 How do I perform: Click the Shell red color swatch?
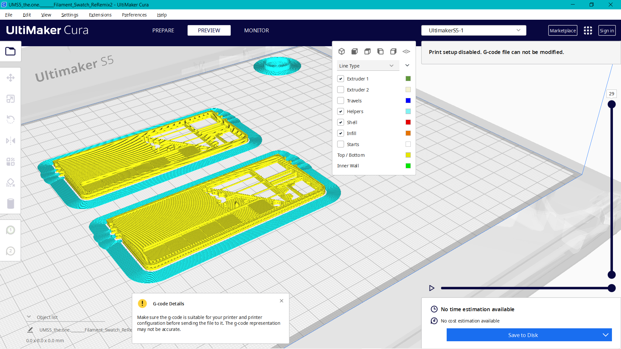408,122
